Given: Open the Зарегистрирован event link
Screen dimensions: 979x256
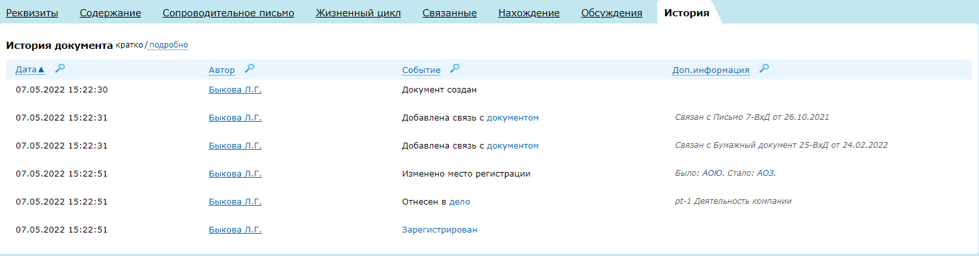Looking at the screenshot, I should point(440,229).
